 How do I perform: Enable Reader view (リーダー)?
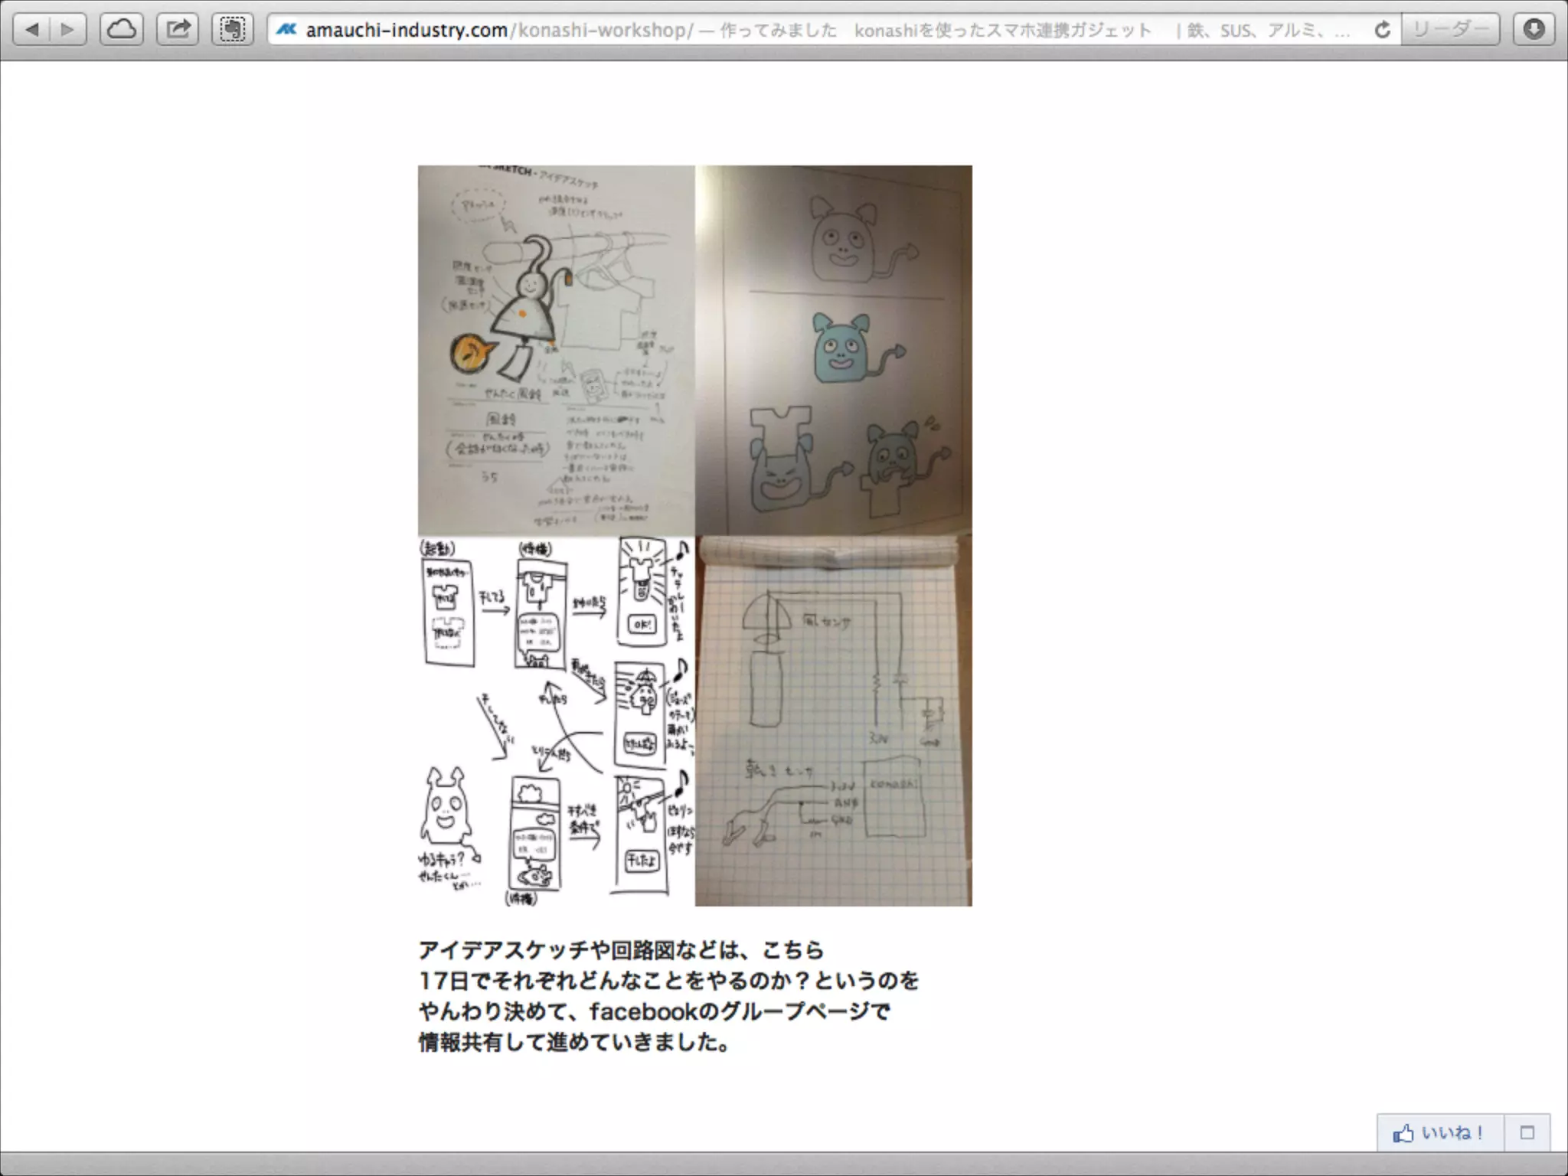1450,30
